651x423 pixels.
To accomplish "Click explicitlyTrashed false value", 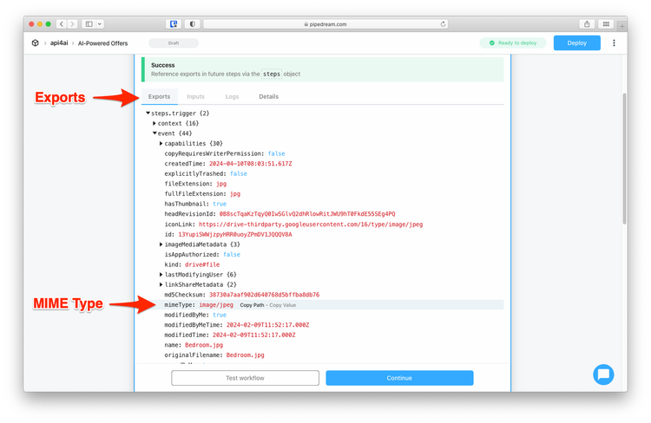I will pyautogui.click(x=239, y=173).
